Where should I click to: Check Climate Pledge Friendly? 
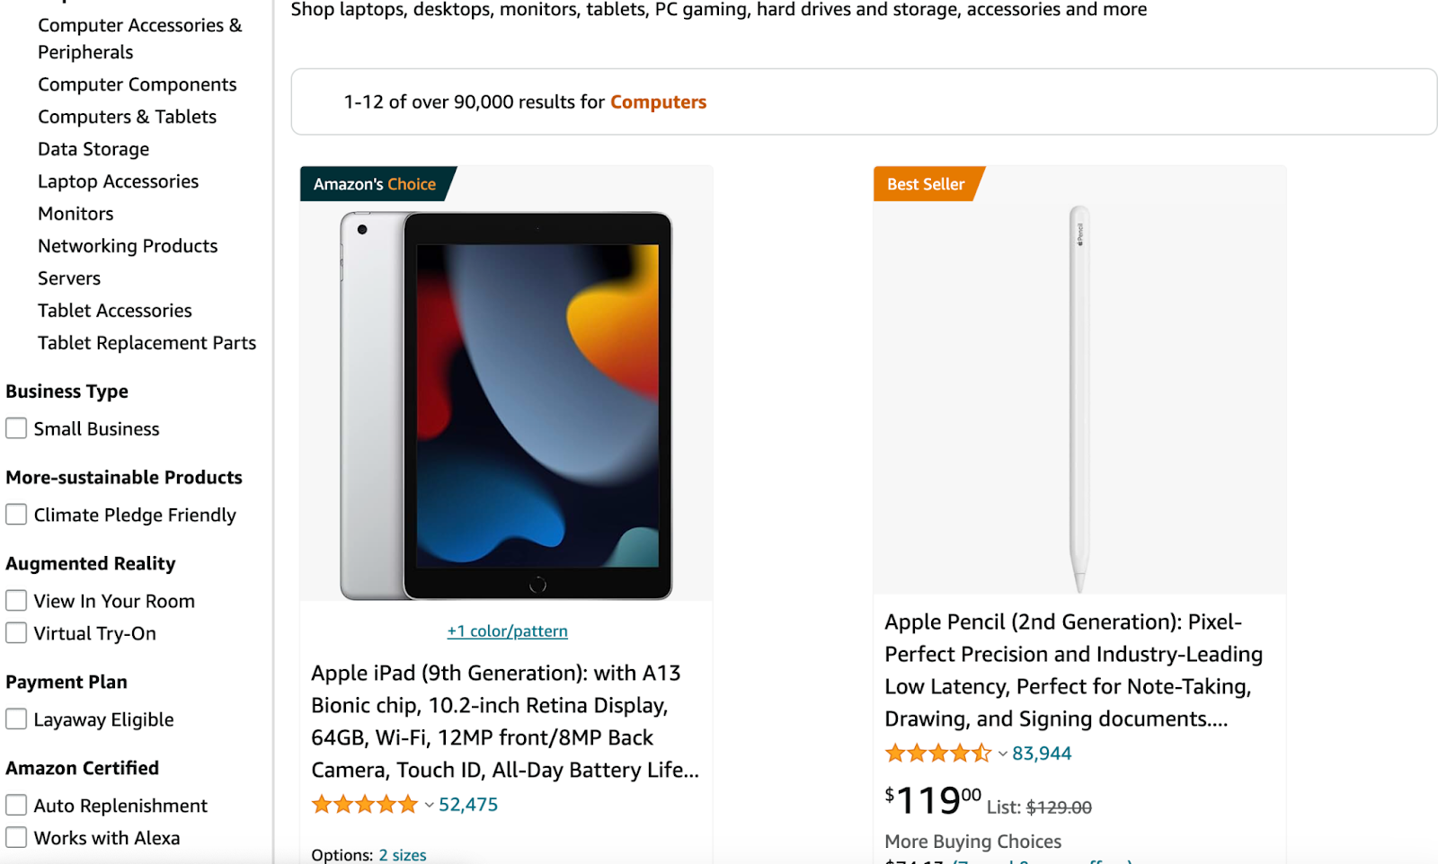click(x=15, y=514)
